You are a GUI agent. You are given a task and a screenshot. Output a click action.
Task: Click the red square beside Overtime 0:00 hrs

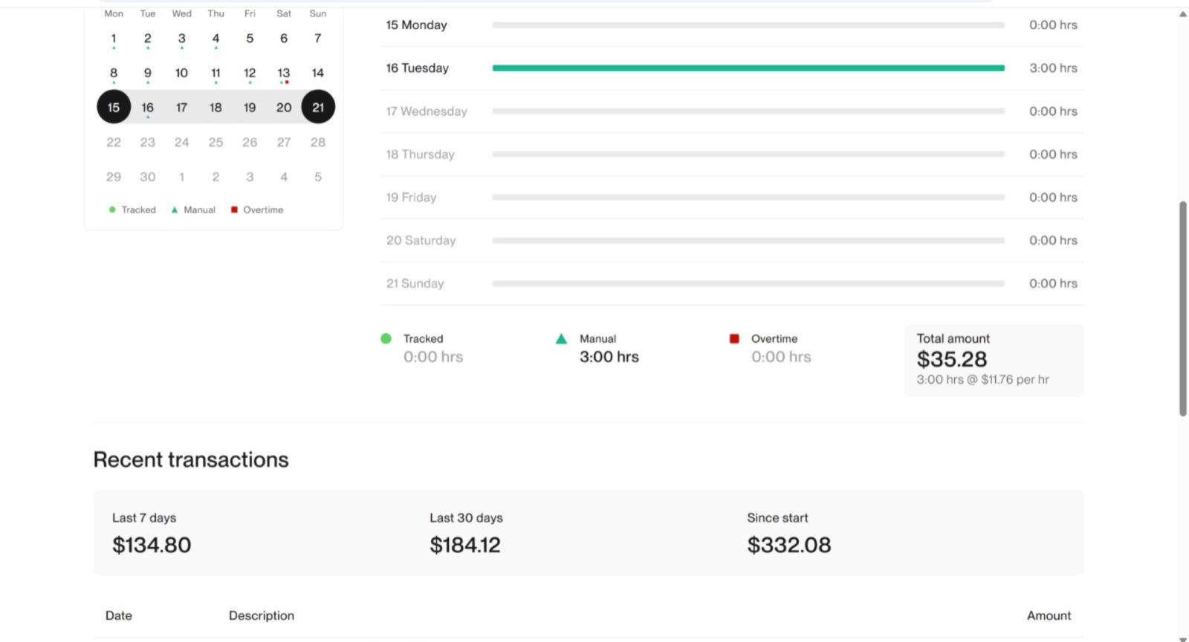tap(734, 338)
